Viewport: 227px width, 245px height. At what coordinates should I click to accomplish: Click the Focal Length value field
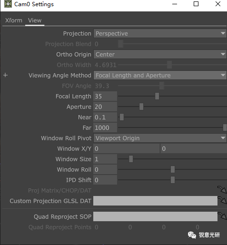(105, 96)
